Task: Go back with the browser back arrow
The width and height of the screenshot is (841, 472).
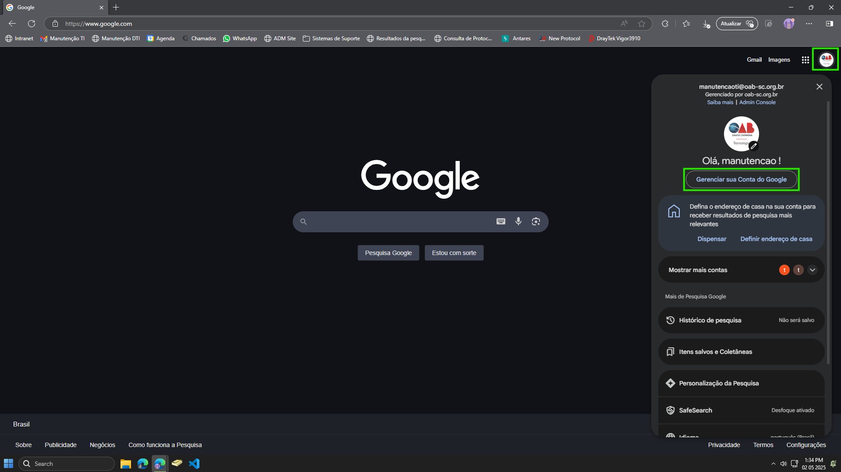Action: [12, 24]
